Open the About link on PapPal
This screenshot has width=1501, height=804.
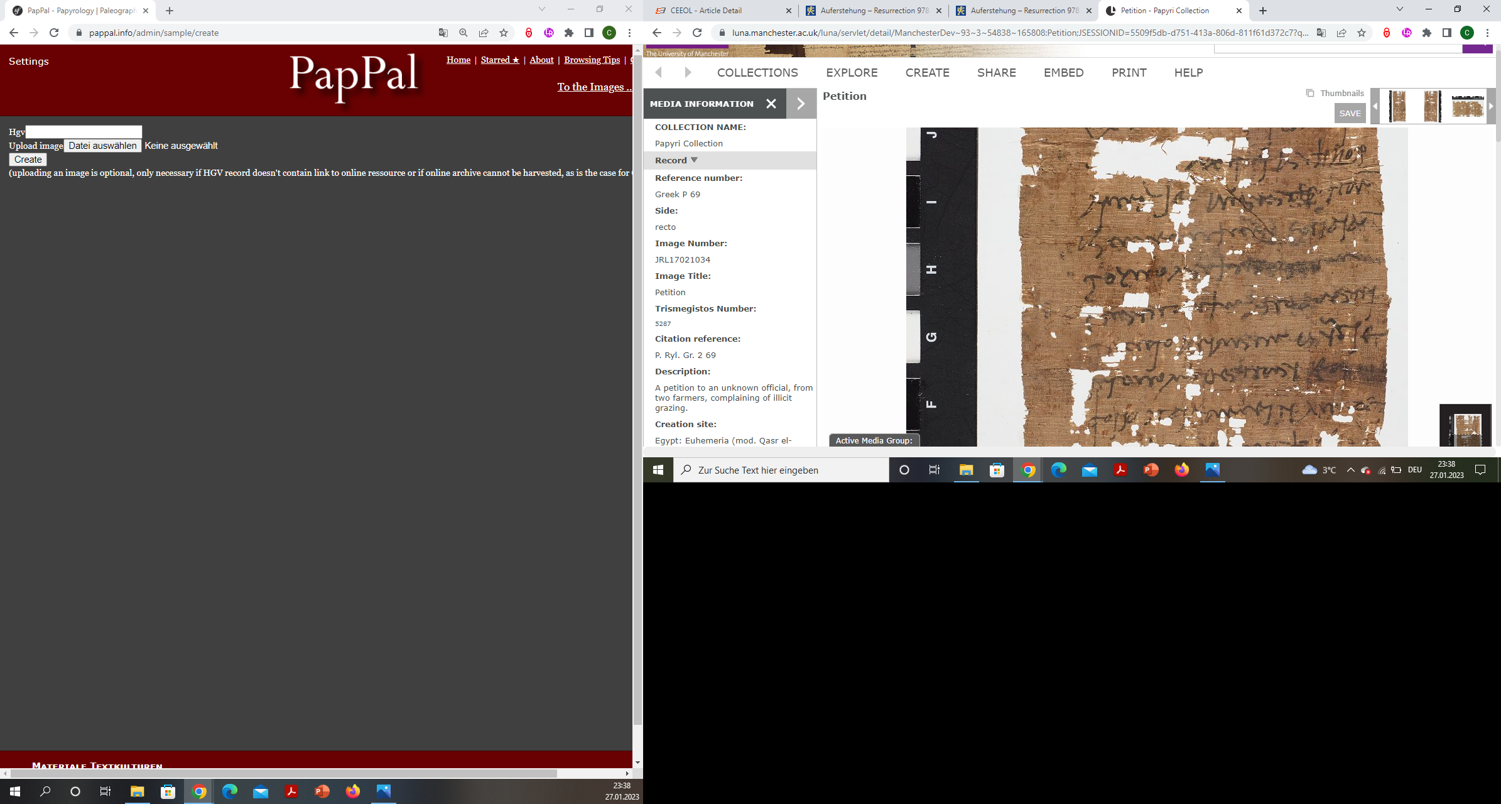(x=541, y=60)
